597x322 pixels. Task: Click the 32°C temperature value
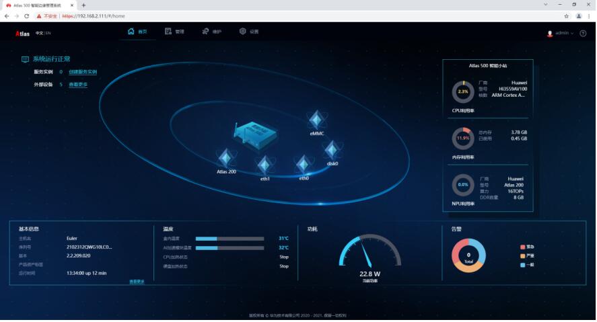click(x=283, y=248)
